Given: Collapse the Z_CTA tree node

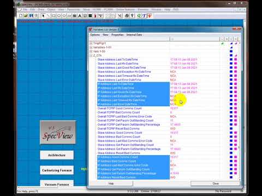Looking at the screenshot, I should (x=91, y=56).
